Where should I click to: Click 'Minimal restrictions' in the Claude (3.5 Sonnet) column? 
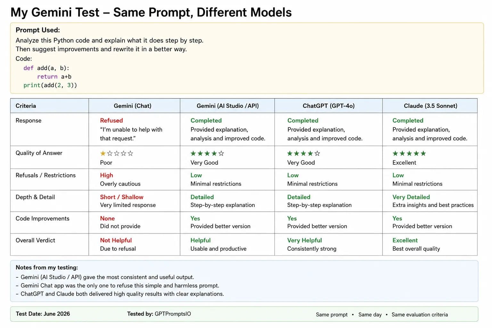tap(417, 184)
